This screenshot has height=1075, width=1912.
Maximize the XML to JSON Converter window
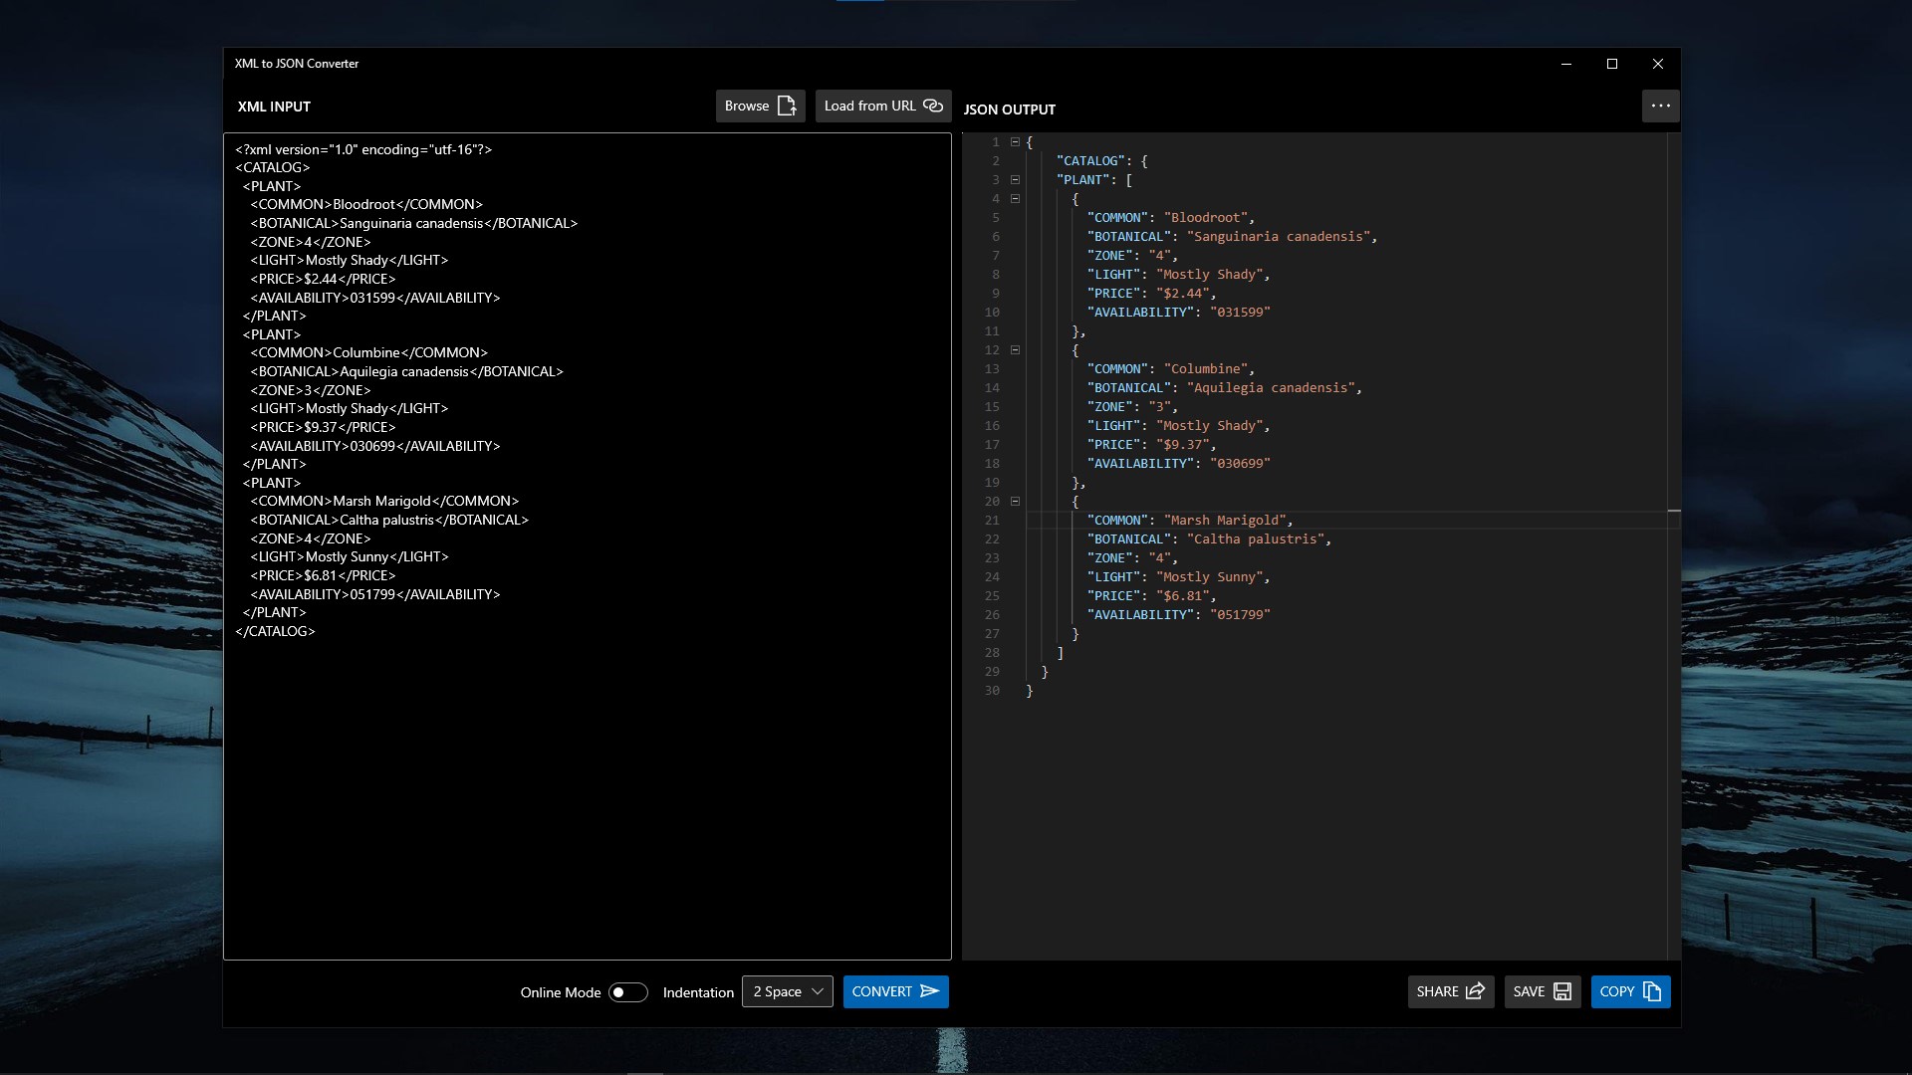click(x=1612, y=64)
